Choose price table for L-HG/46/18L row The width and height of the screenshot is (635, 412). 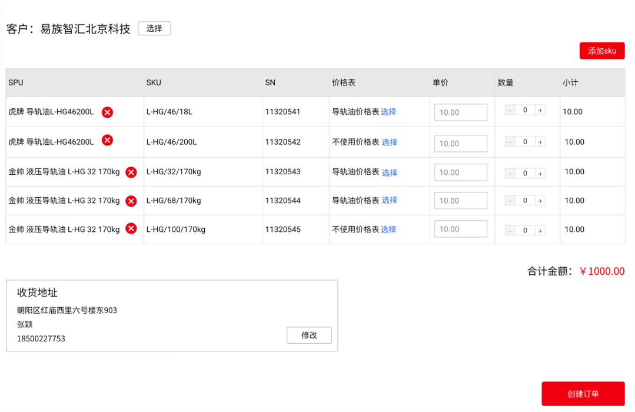point(388,112)
